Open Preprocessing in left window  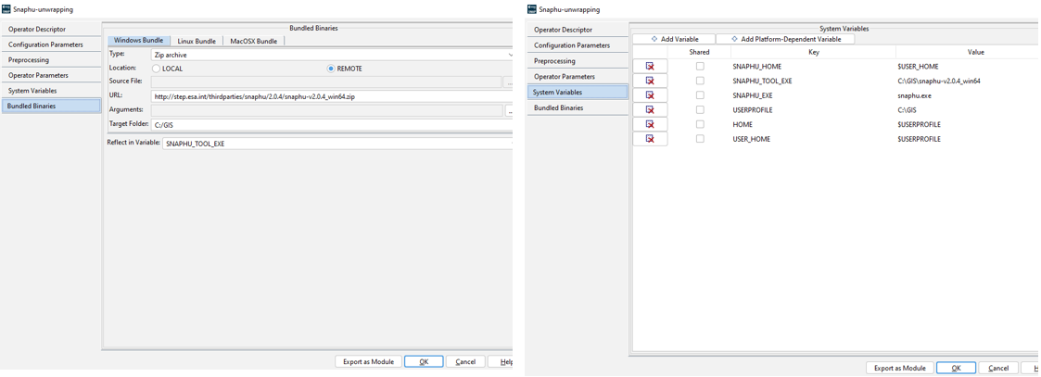(x=52, y=59)
